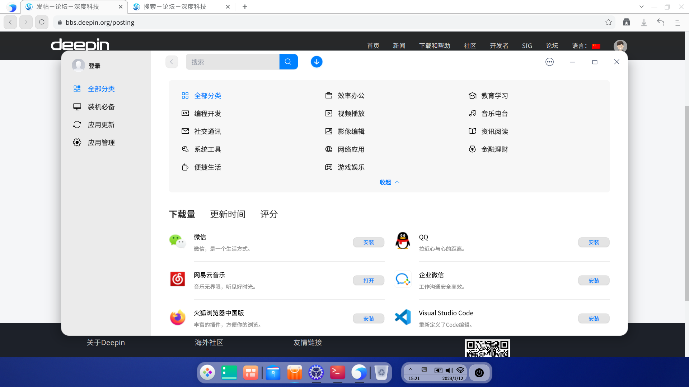Click the 微信 app icon
Viewport: 689px width, 387px height.
[177, 241]
